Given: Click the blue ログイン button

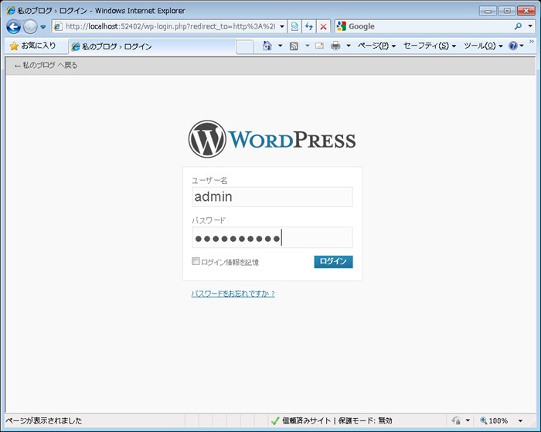Looking at the screenshot, I should point(333,261).
